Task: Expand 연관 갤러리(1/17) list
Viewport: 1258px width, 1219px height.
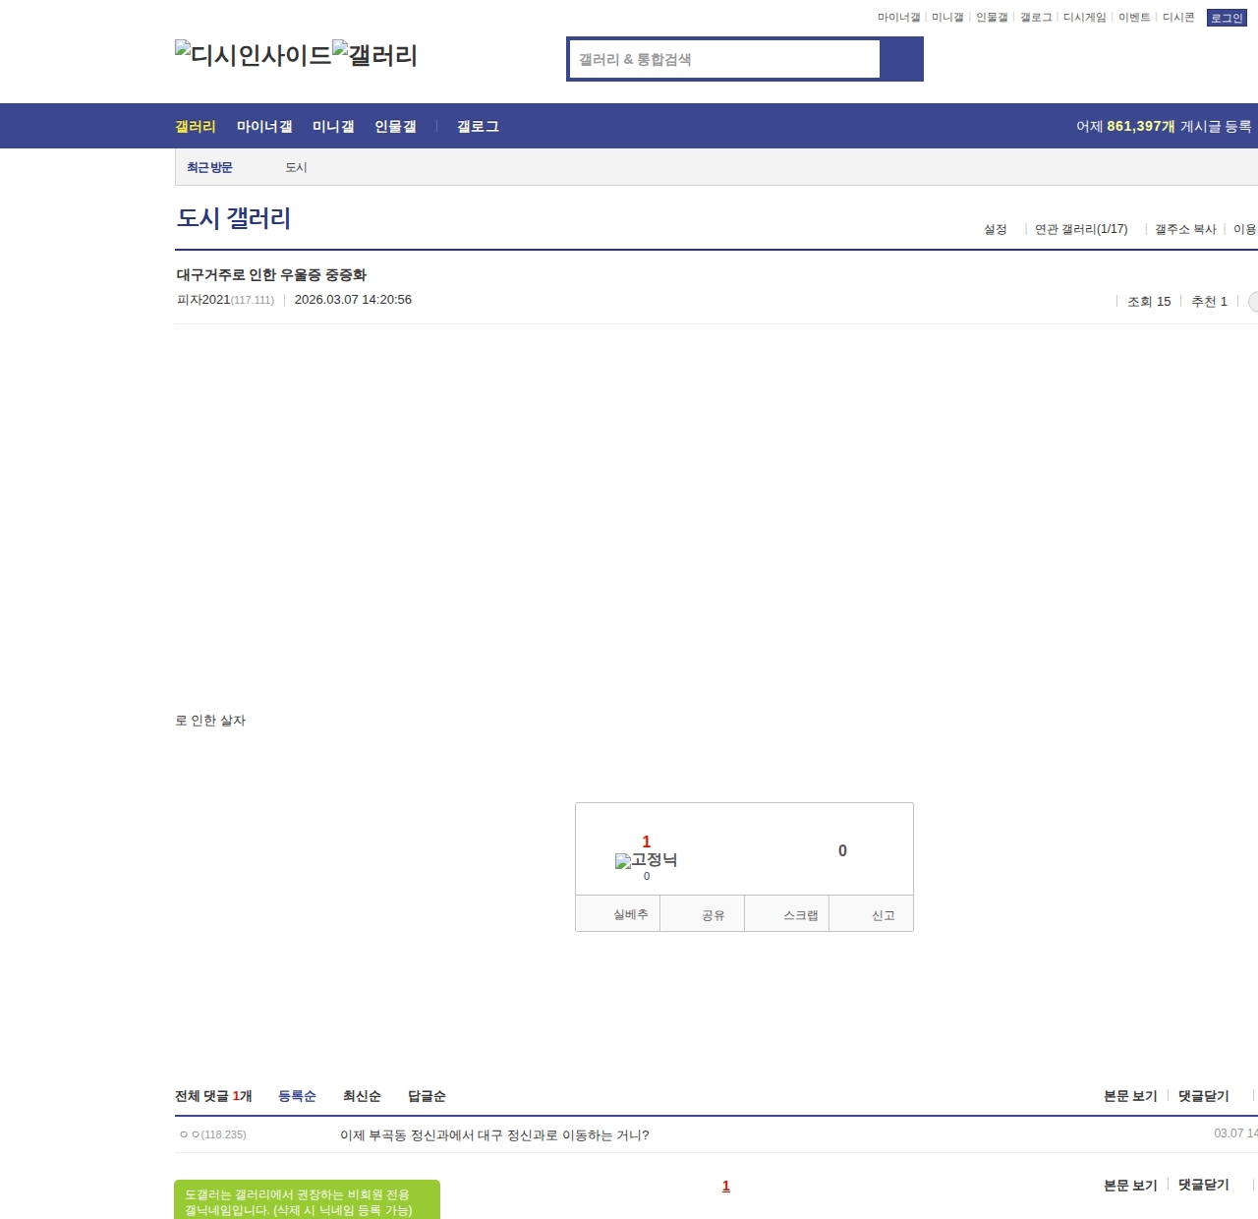Action: click(x=1081, y=229)
